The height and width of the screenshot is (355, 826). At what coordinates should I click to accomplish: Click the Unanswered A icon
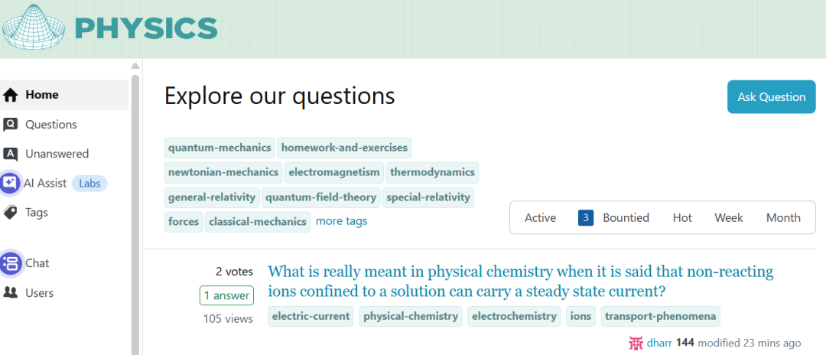coord(11,155)
